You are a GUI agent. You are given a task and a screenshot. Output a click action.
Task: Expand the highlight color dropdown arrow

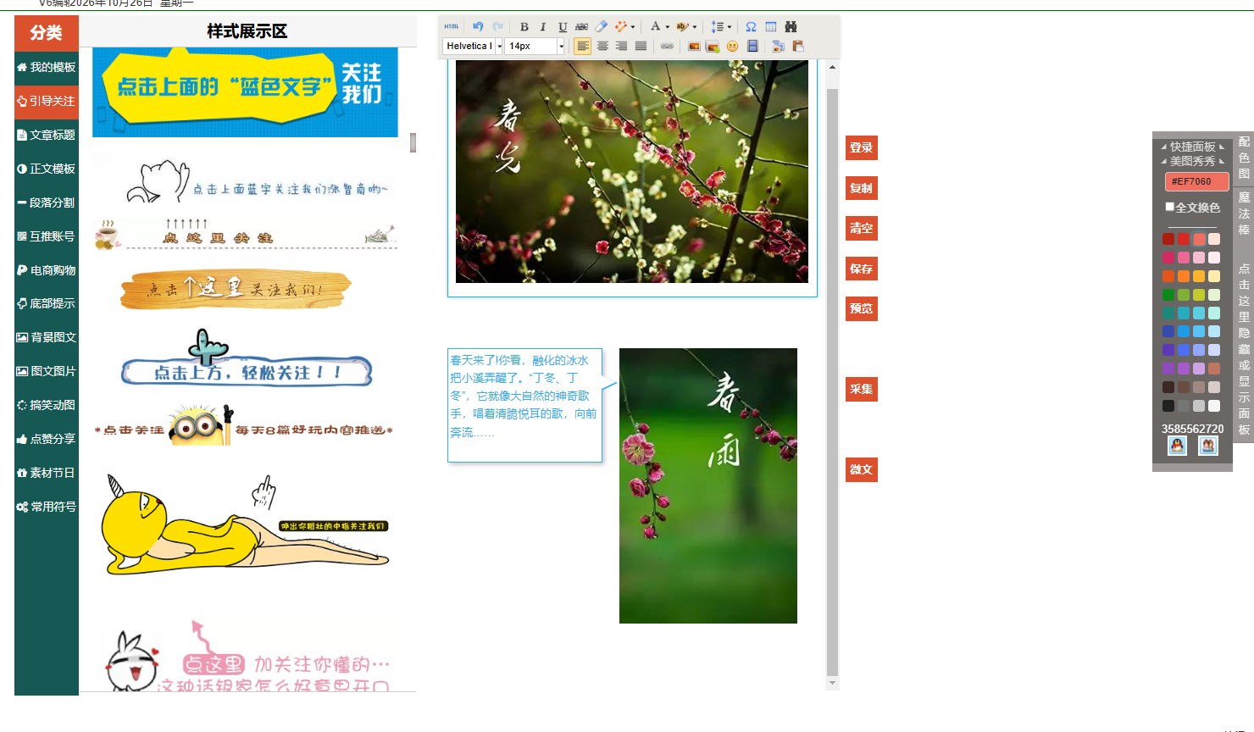click(695, 27)
